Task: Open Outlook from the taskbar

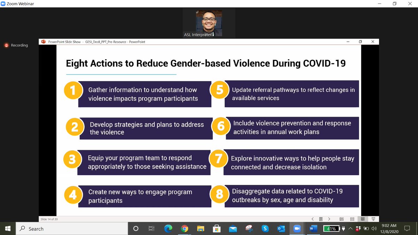Action: click(281, 228)
